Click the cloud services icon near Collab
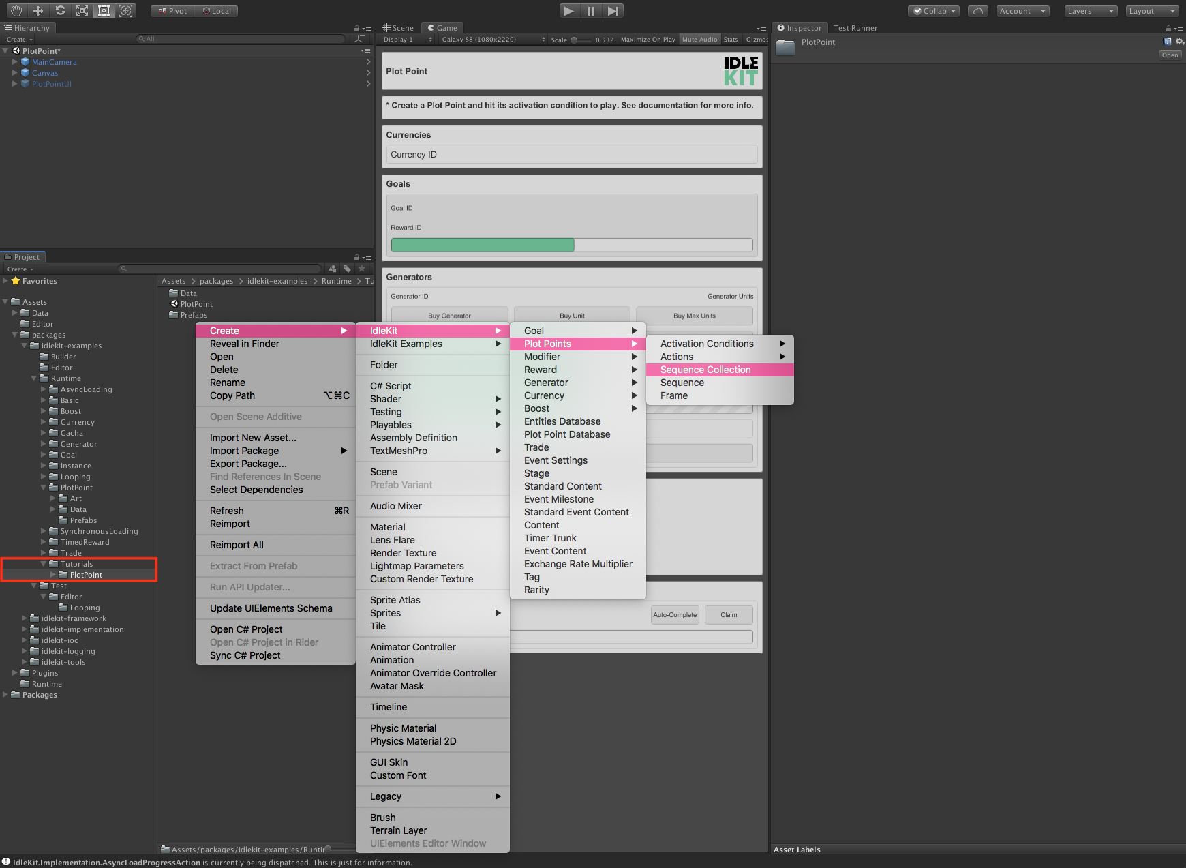Viewport: 1186px width, 868px height. (977, 10)
